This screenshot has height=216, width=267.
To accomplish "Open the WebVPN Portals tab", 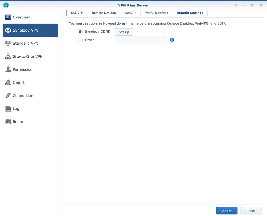I will (156, 13).
